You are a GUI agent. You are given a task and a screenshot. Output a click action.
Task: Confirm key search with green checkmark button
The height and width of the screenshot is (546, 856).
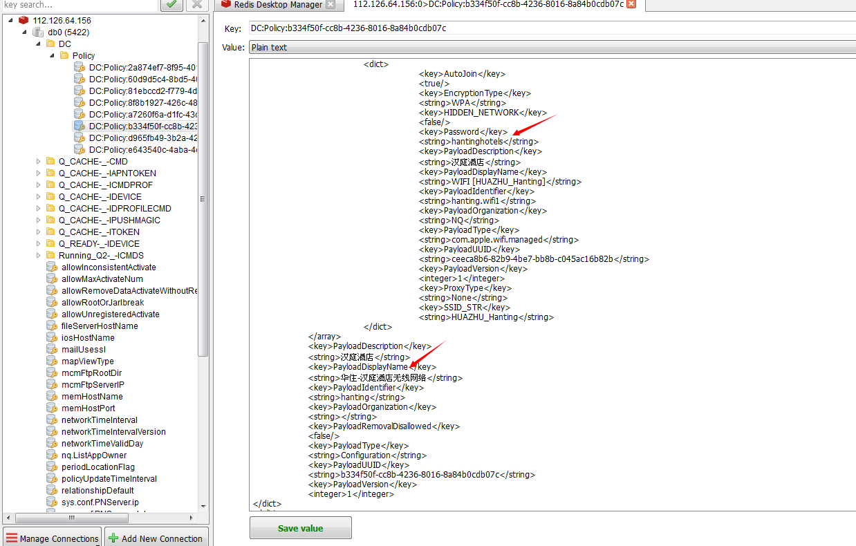171,5
